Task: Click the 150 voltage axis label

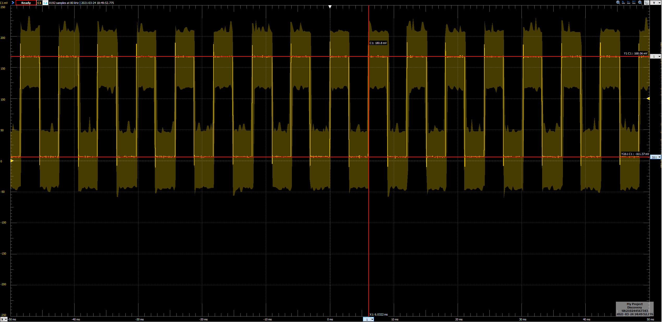Action: [x=3, y=69]
